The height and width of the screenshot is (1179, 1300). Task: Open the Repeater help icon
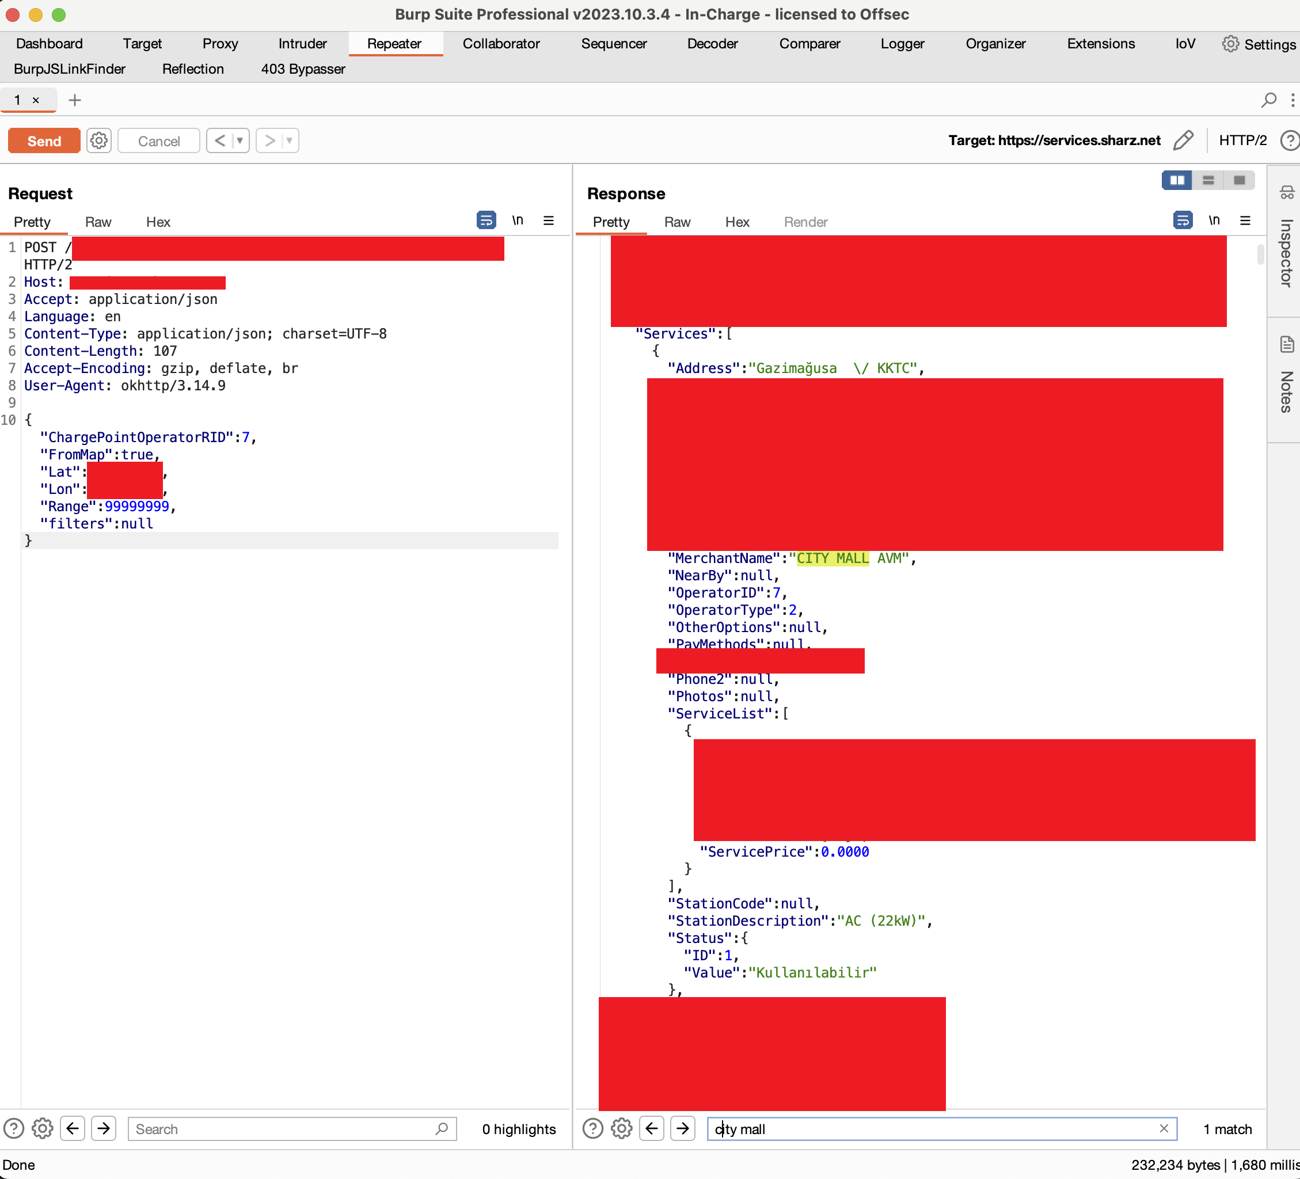point(1290,140)
